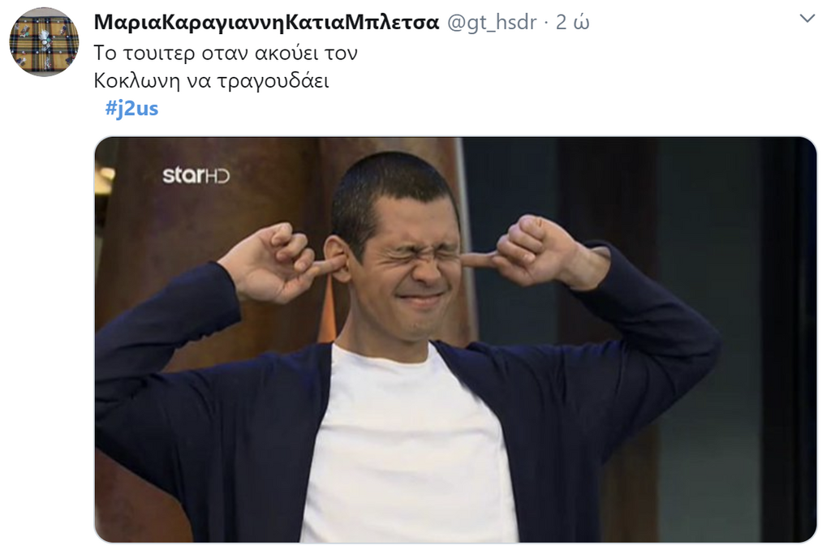Open the tweet permalink via the "2 ώ" timestamp
This screenshot has height=554, width=831.
pos(572,22)
